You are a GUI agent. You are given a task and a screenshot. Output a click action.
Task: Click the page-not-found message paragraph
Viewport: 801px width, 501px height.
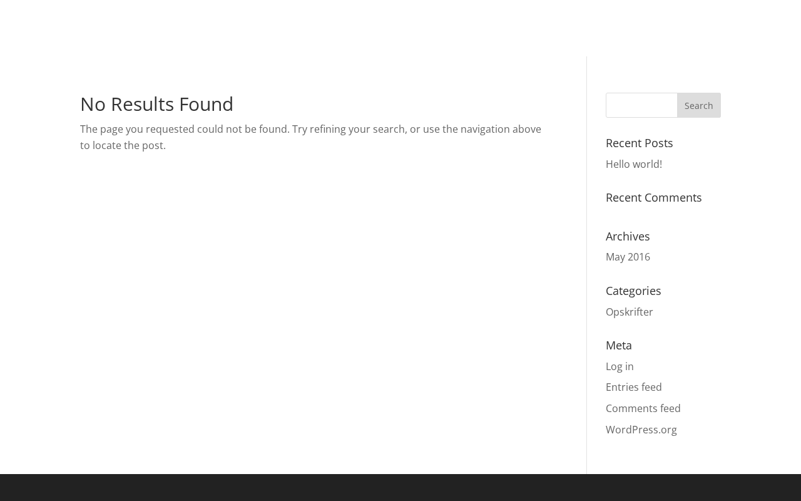pos(310,137)
